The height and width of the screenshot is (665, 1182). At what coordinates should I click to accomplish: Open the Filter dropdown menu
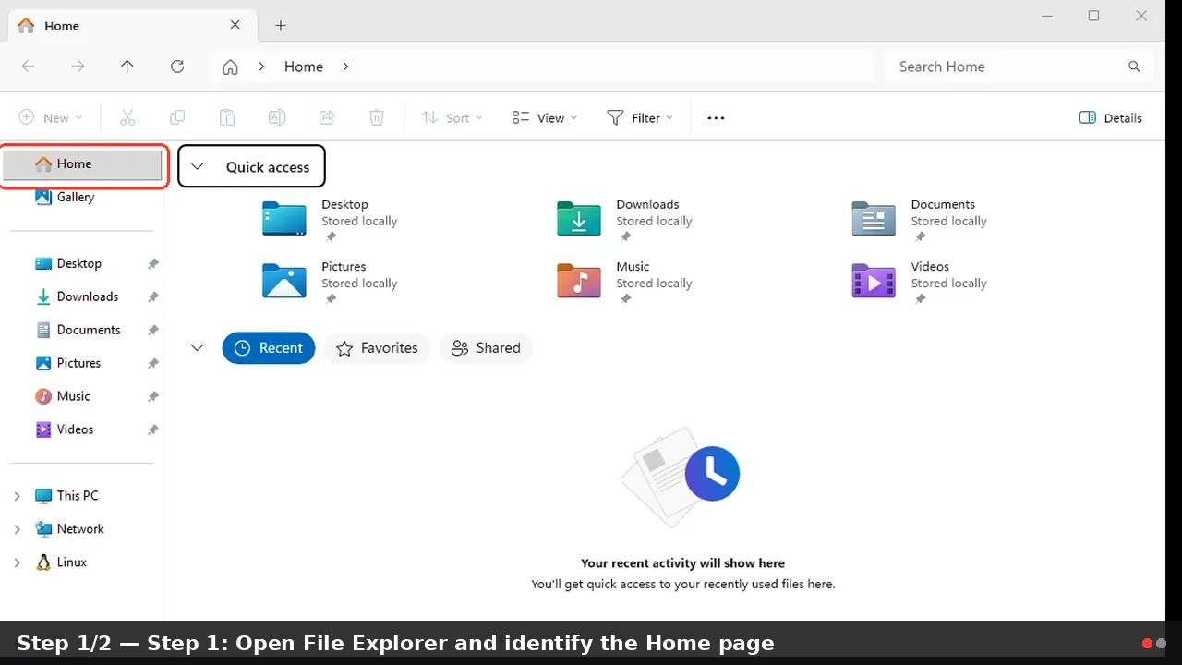(640, 117)
